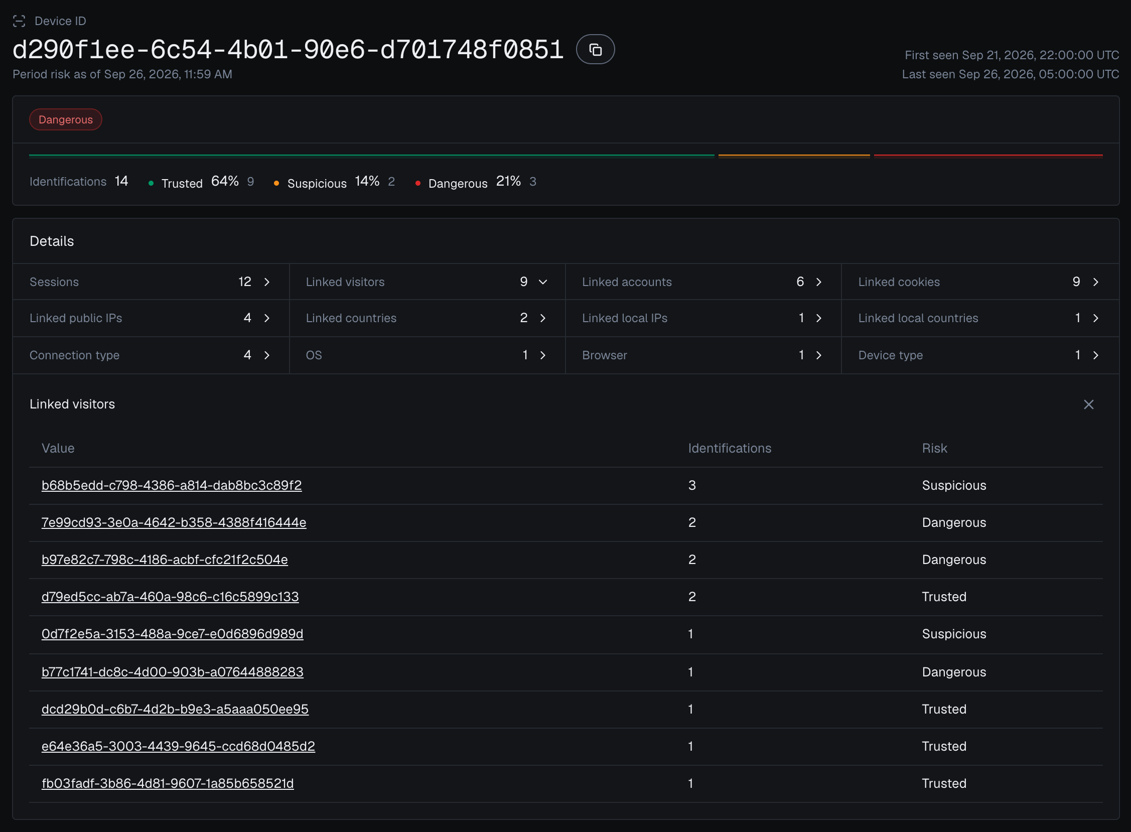Open visitor b77c1741-dc8c-4d00-903b-a07644888283
The height and width of the screenshot is (832, 1131).
[172, 672]
